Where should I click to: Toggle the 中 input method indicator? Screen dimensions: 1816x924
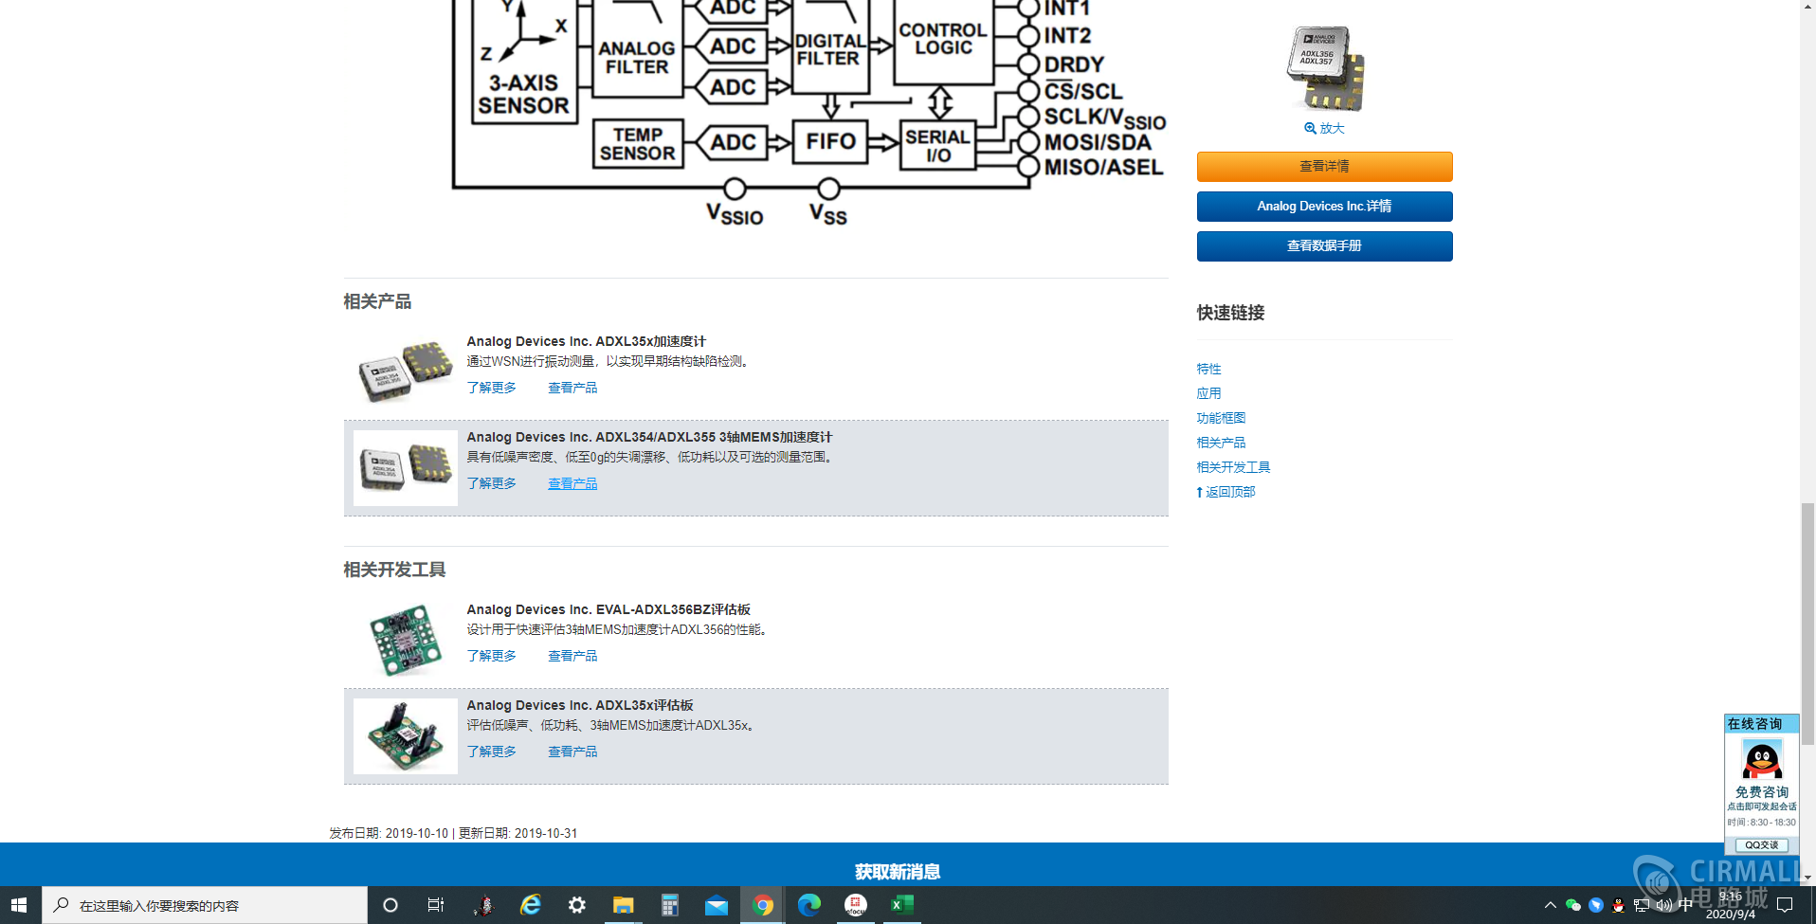[1685, 905]
